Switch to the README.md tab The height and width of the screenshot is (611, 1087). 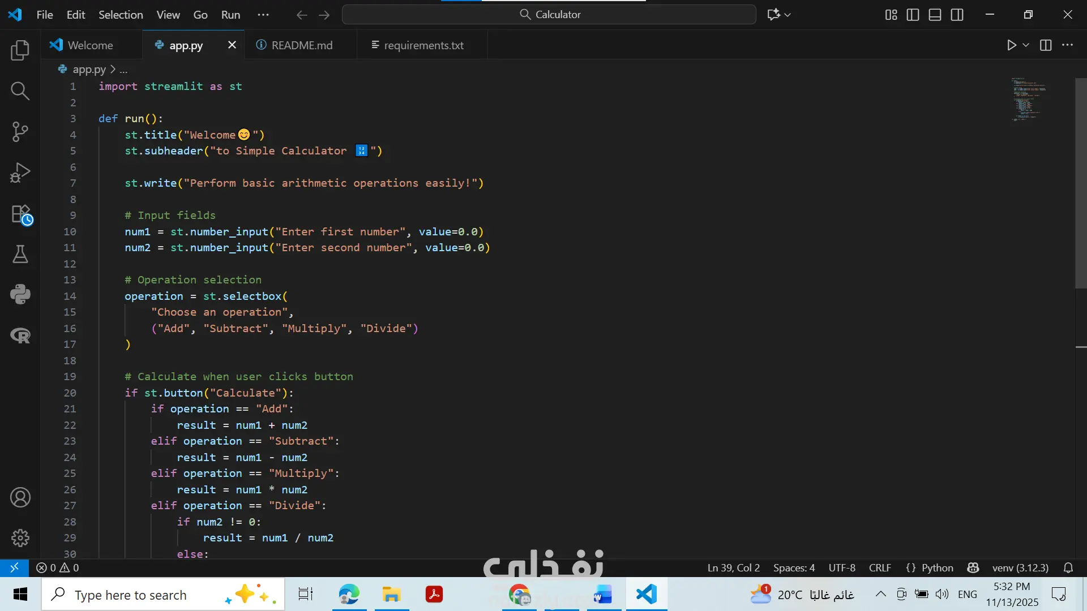pos(301,45)
